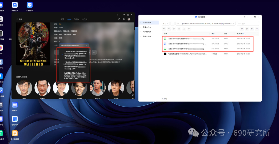Click cast member 古天乐's portrait

tap(43, 88)
